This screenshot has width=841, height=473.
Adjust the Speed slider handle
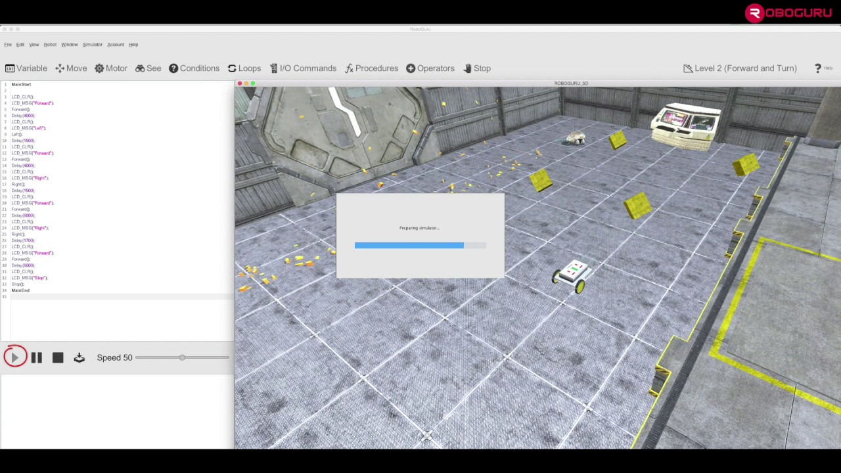click(x=182, y=357)
